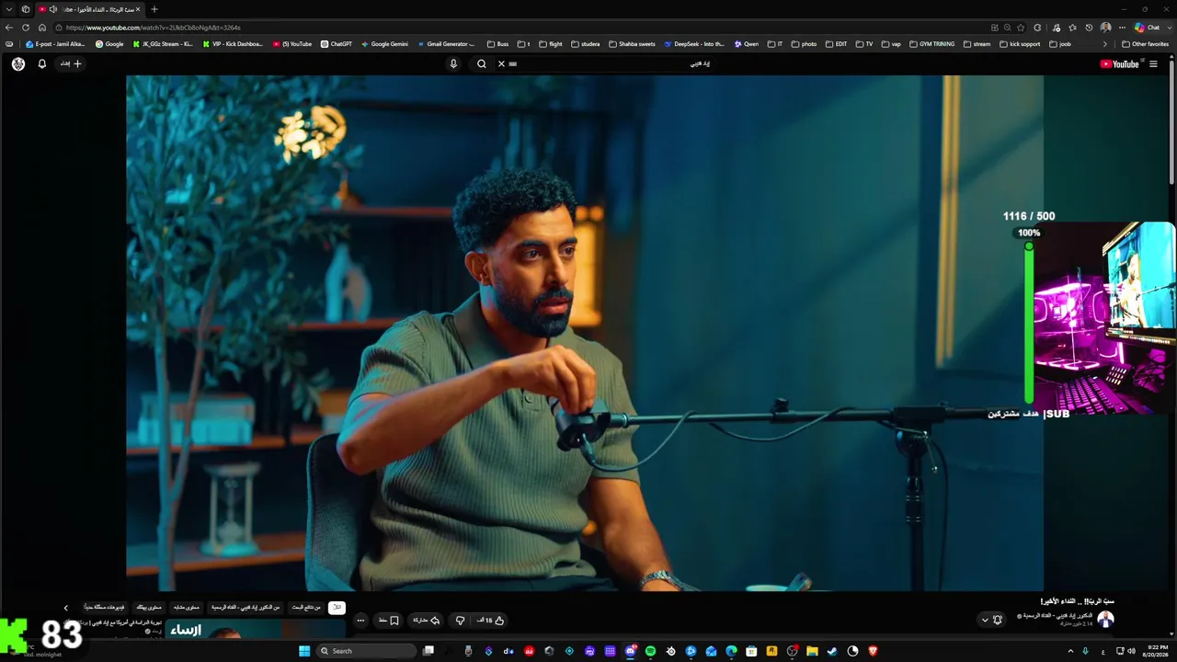1177x662 pixels.
Task: Toggle channel subscription notification bell
Action: 992,620
